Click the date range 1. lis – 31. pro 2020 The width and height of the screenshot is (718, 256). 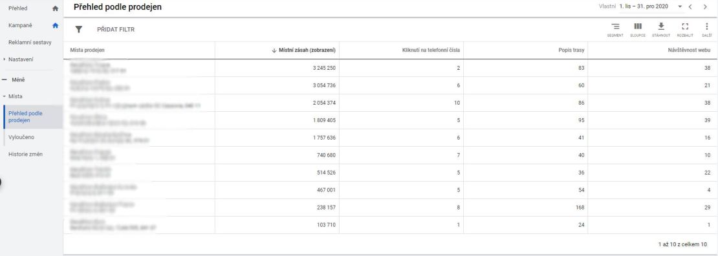coord(644,7)
